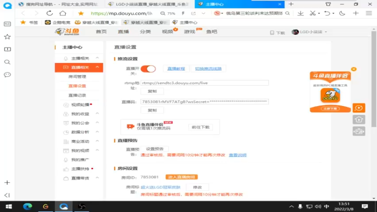
Task: Select 直播设置 submenu item
Action: 77,86
